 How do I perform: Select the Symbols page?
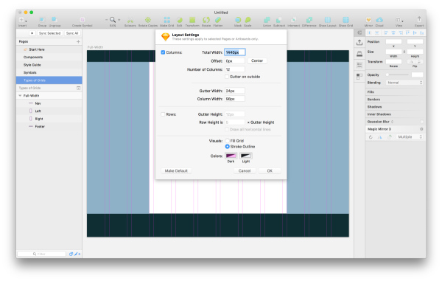49,72
